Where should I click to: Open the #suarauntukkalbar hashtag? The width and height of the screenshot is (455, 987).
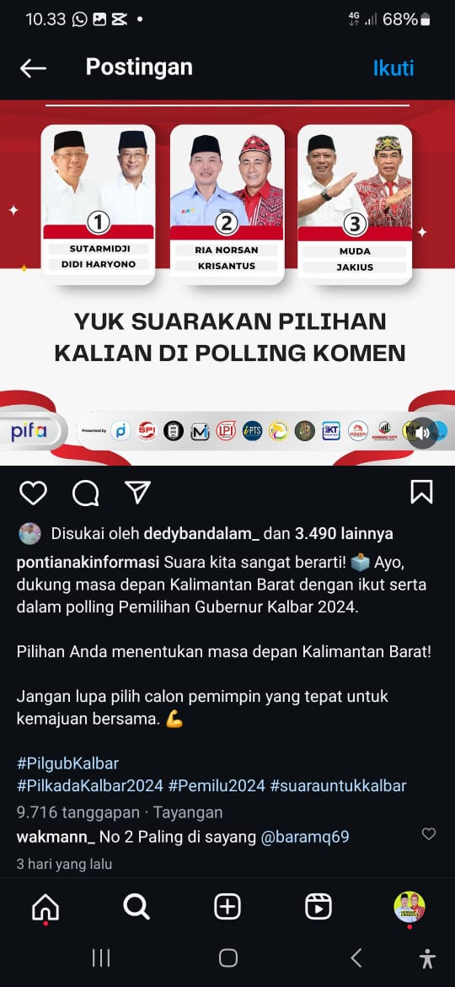point(338,785)
